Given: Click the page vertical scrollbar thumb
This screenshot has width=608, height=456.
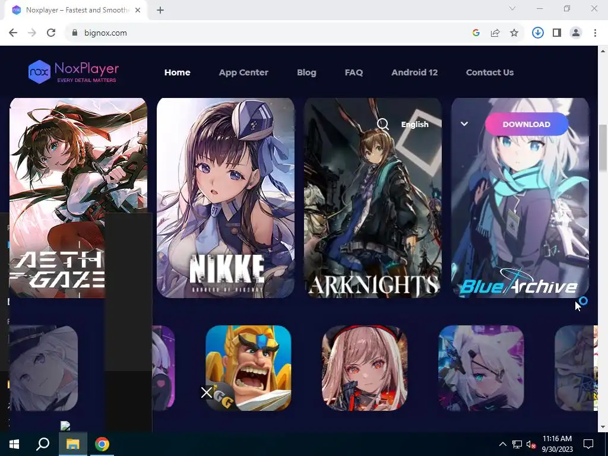Looking at the screenshot, I should click(603, 147).
